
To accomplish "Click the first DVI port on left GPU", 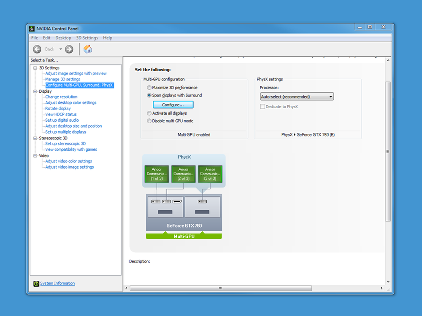I will (x=156, y=201).
